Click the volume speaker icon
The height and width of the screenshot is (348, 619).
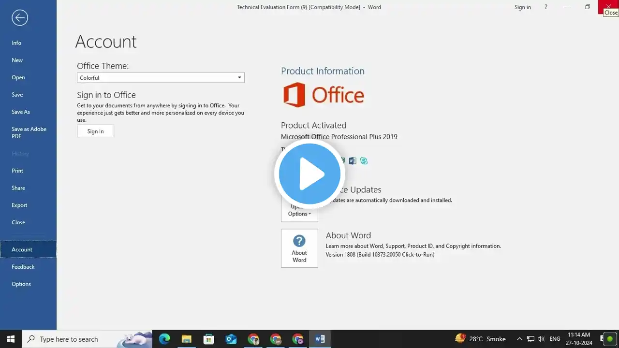click(541, 339)
